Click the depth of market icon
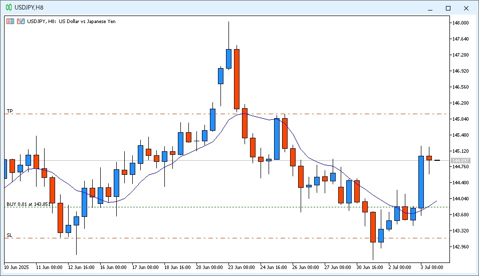Screen dimensions: 479x276 pos(21,22)
